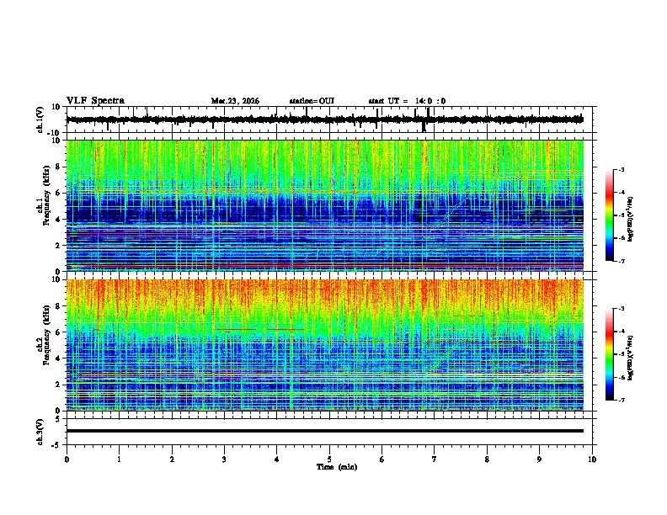This screenshot has width=667, height=515.
Task: Click the "-4" tick on the ch.2 color bar
Action: point(622,332)
